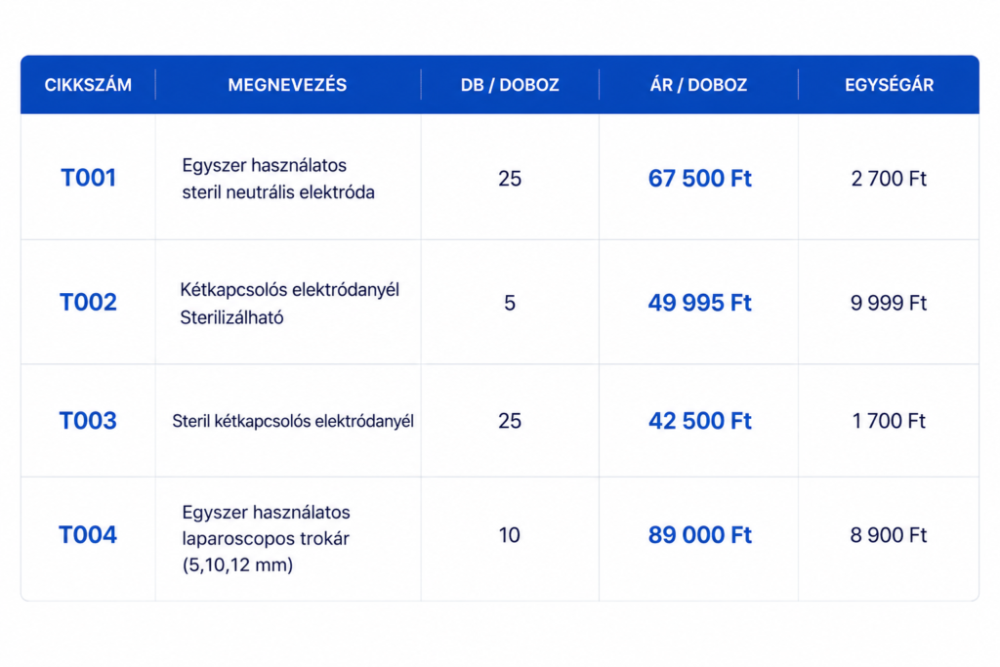Click the ÁR / DOBOZ column header
This screenshot has height=667, width=1000.
[x=698, y=85]
